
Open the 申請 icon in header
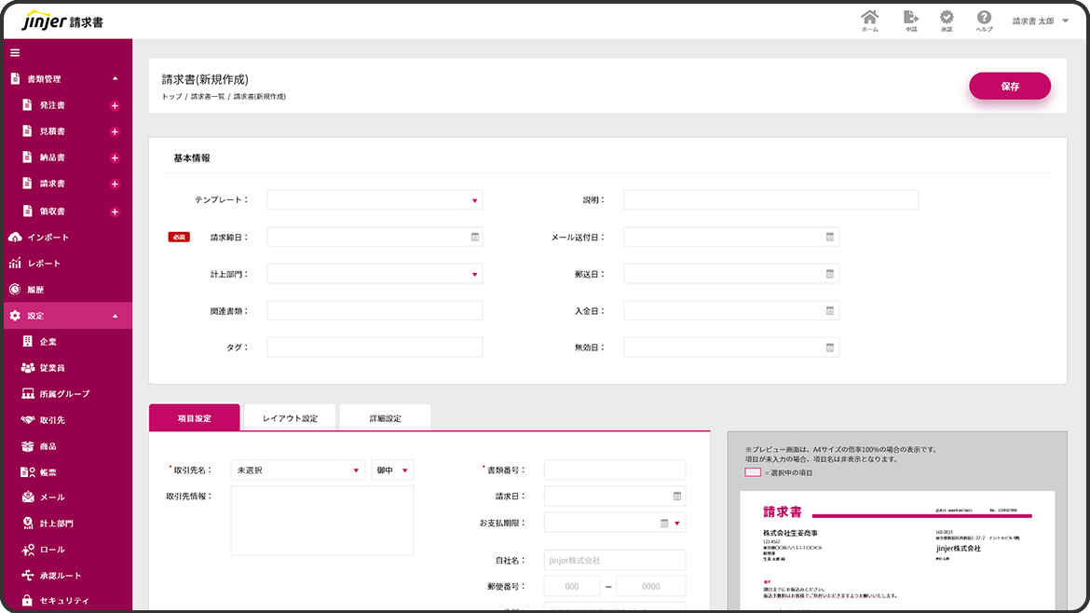[910, 19]
